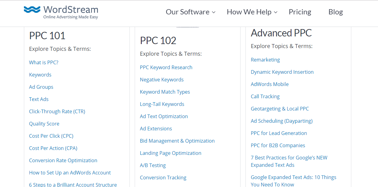The width and height of the screenshot is (378, 187).
Task: Select the Keywords topic link
Action: [40, 74]
